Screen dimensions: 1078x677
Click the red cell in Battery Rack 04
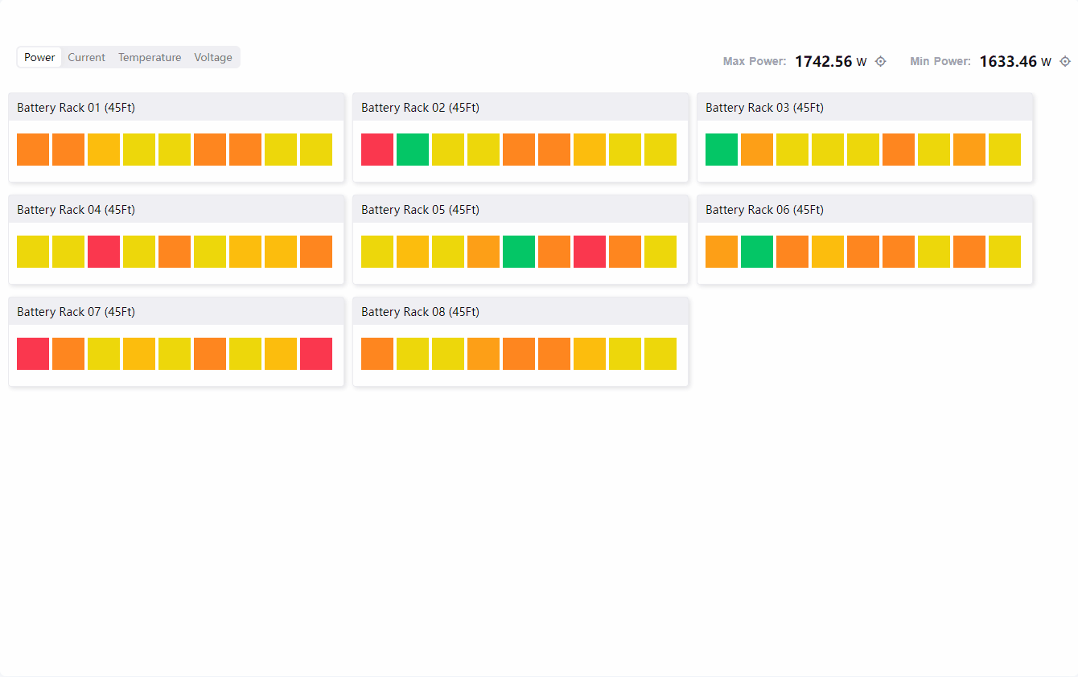(x=104, y=252)
